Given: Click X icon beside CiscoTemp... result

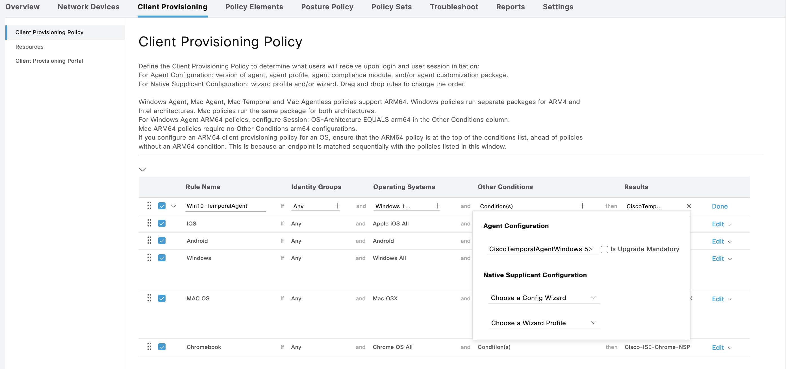Looking at the screenshot, I should pos(689,206).
